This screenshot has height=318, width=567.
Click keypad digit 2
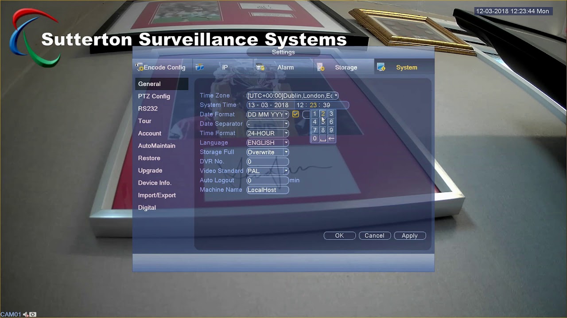point(323,114)
